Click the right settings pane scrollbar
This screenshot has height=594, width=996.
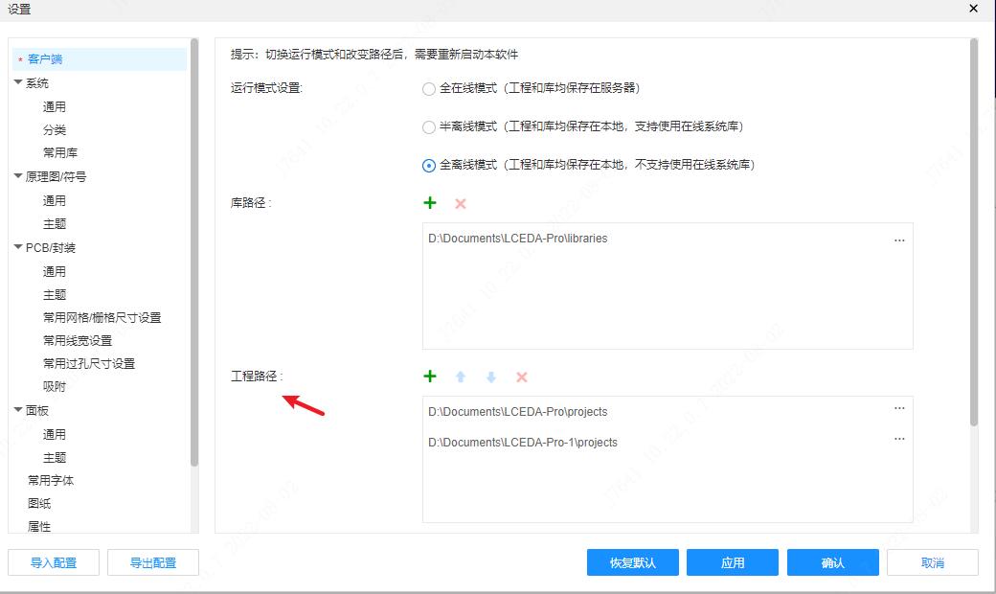pos(974,232)
